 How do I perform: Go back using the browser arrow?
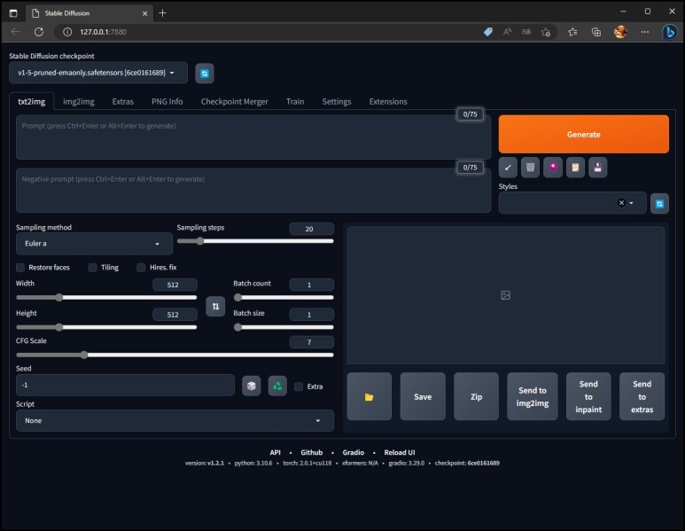click(15, 32)
